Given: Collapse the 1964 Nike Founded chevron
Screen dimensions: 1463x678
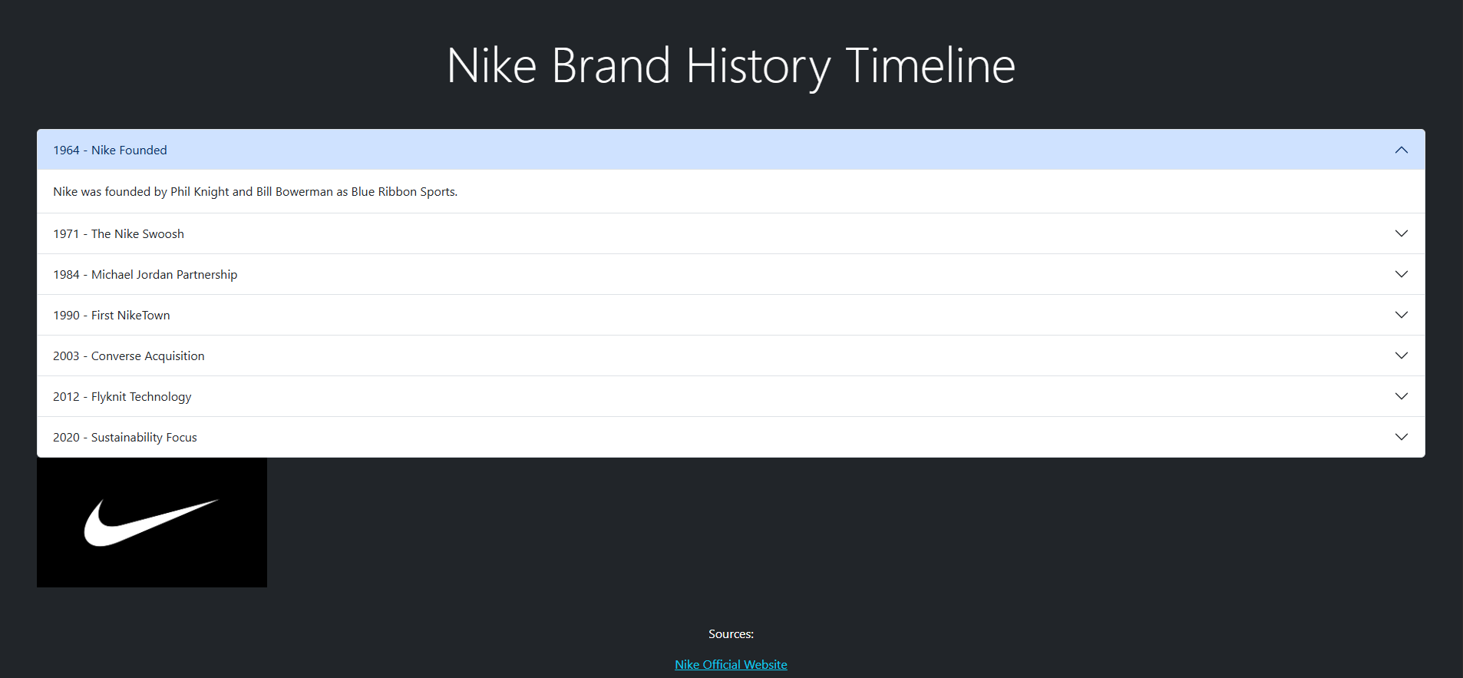Looking at the screenshot, I should pyautogui.click(x=1401, y=150).
